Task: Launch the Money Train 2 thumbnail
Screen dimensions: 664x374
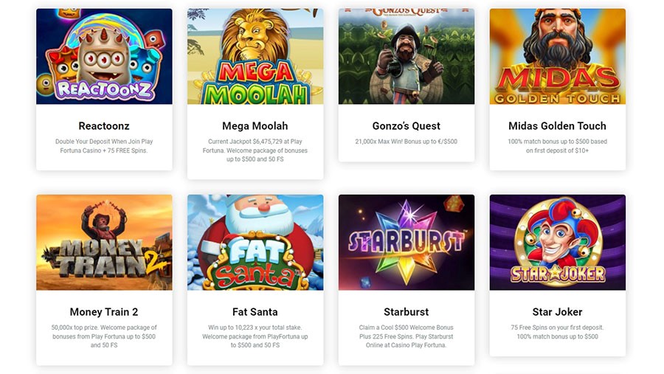Action: pyautogui.click(x=104, y=242)
